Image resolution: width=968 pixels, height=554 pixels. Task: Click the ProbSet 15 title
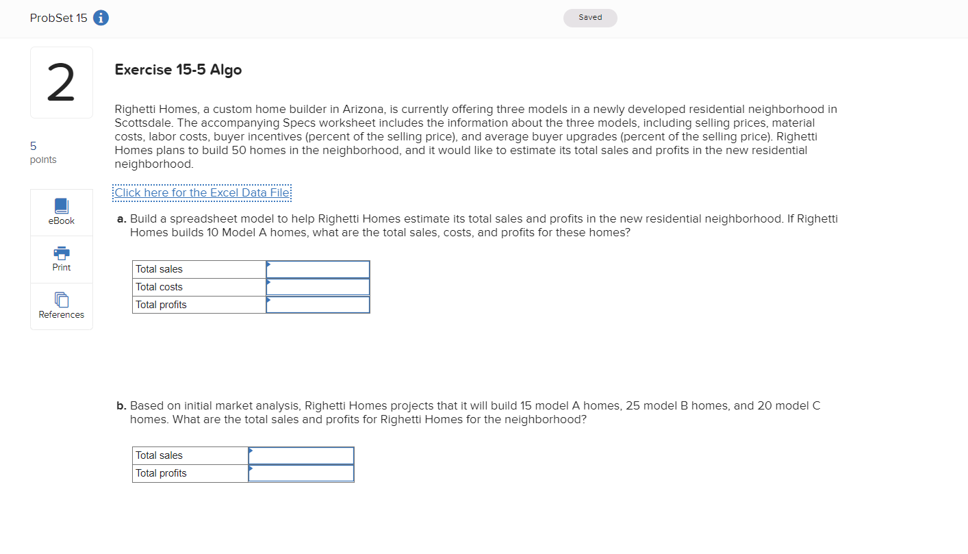pyautogui.click(x=59, y=18)
